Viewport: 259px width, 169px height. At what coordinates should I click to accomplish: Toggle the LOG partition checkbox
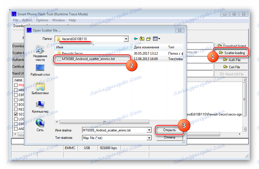[16, 119]
